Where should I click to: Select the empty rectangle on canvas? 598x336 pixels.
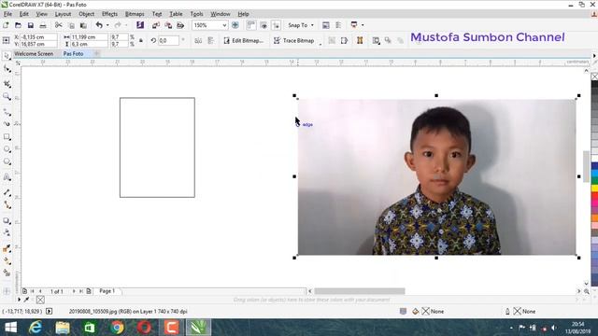(x=157, y=147)
